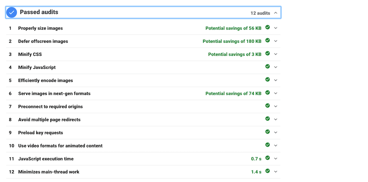Click green pass icon for JavaScript execution time
Screen dimensions: 368x182
coord(267,158)
